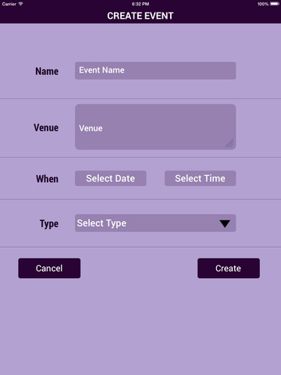Cancel the event creation

pos(49,268)
